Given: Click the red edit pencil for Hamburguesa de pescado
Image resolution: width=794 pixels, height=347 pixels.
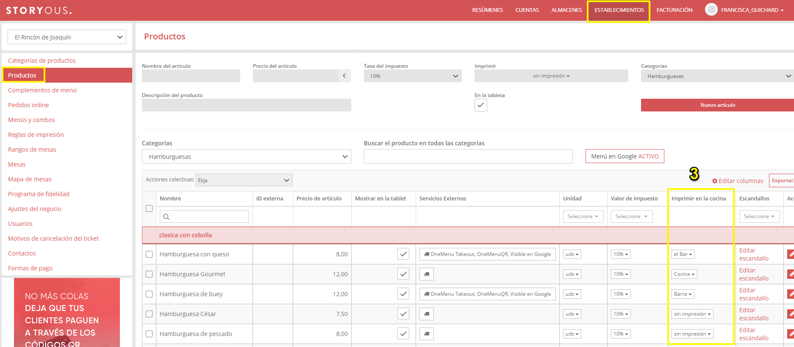Looking at the screenshot, I should click(791, 334).
